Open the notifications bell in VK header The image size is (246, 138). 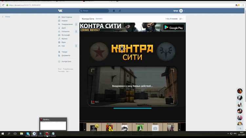point(114,11)
